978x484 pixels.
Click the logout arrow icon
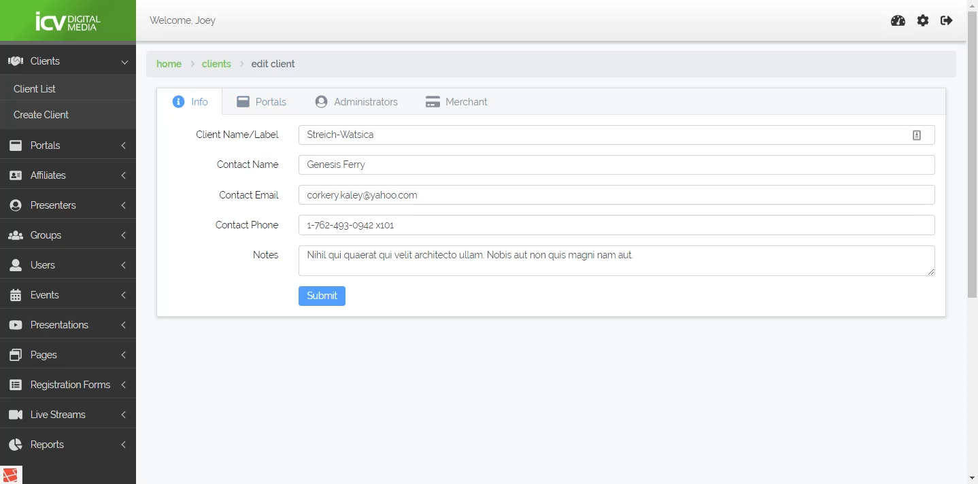point(946,20)
